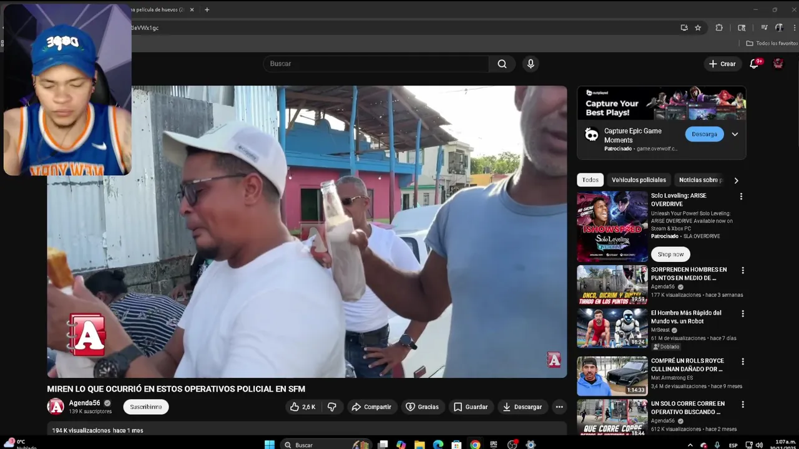Viewport: 799px width, 449px height.
Task: Click the Descargar button under the video
Action: [522, 407]
